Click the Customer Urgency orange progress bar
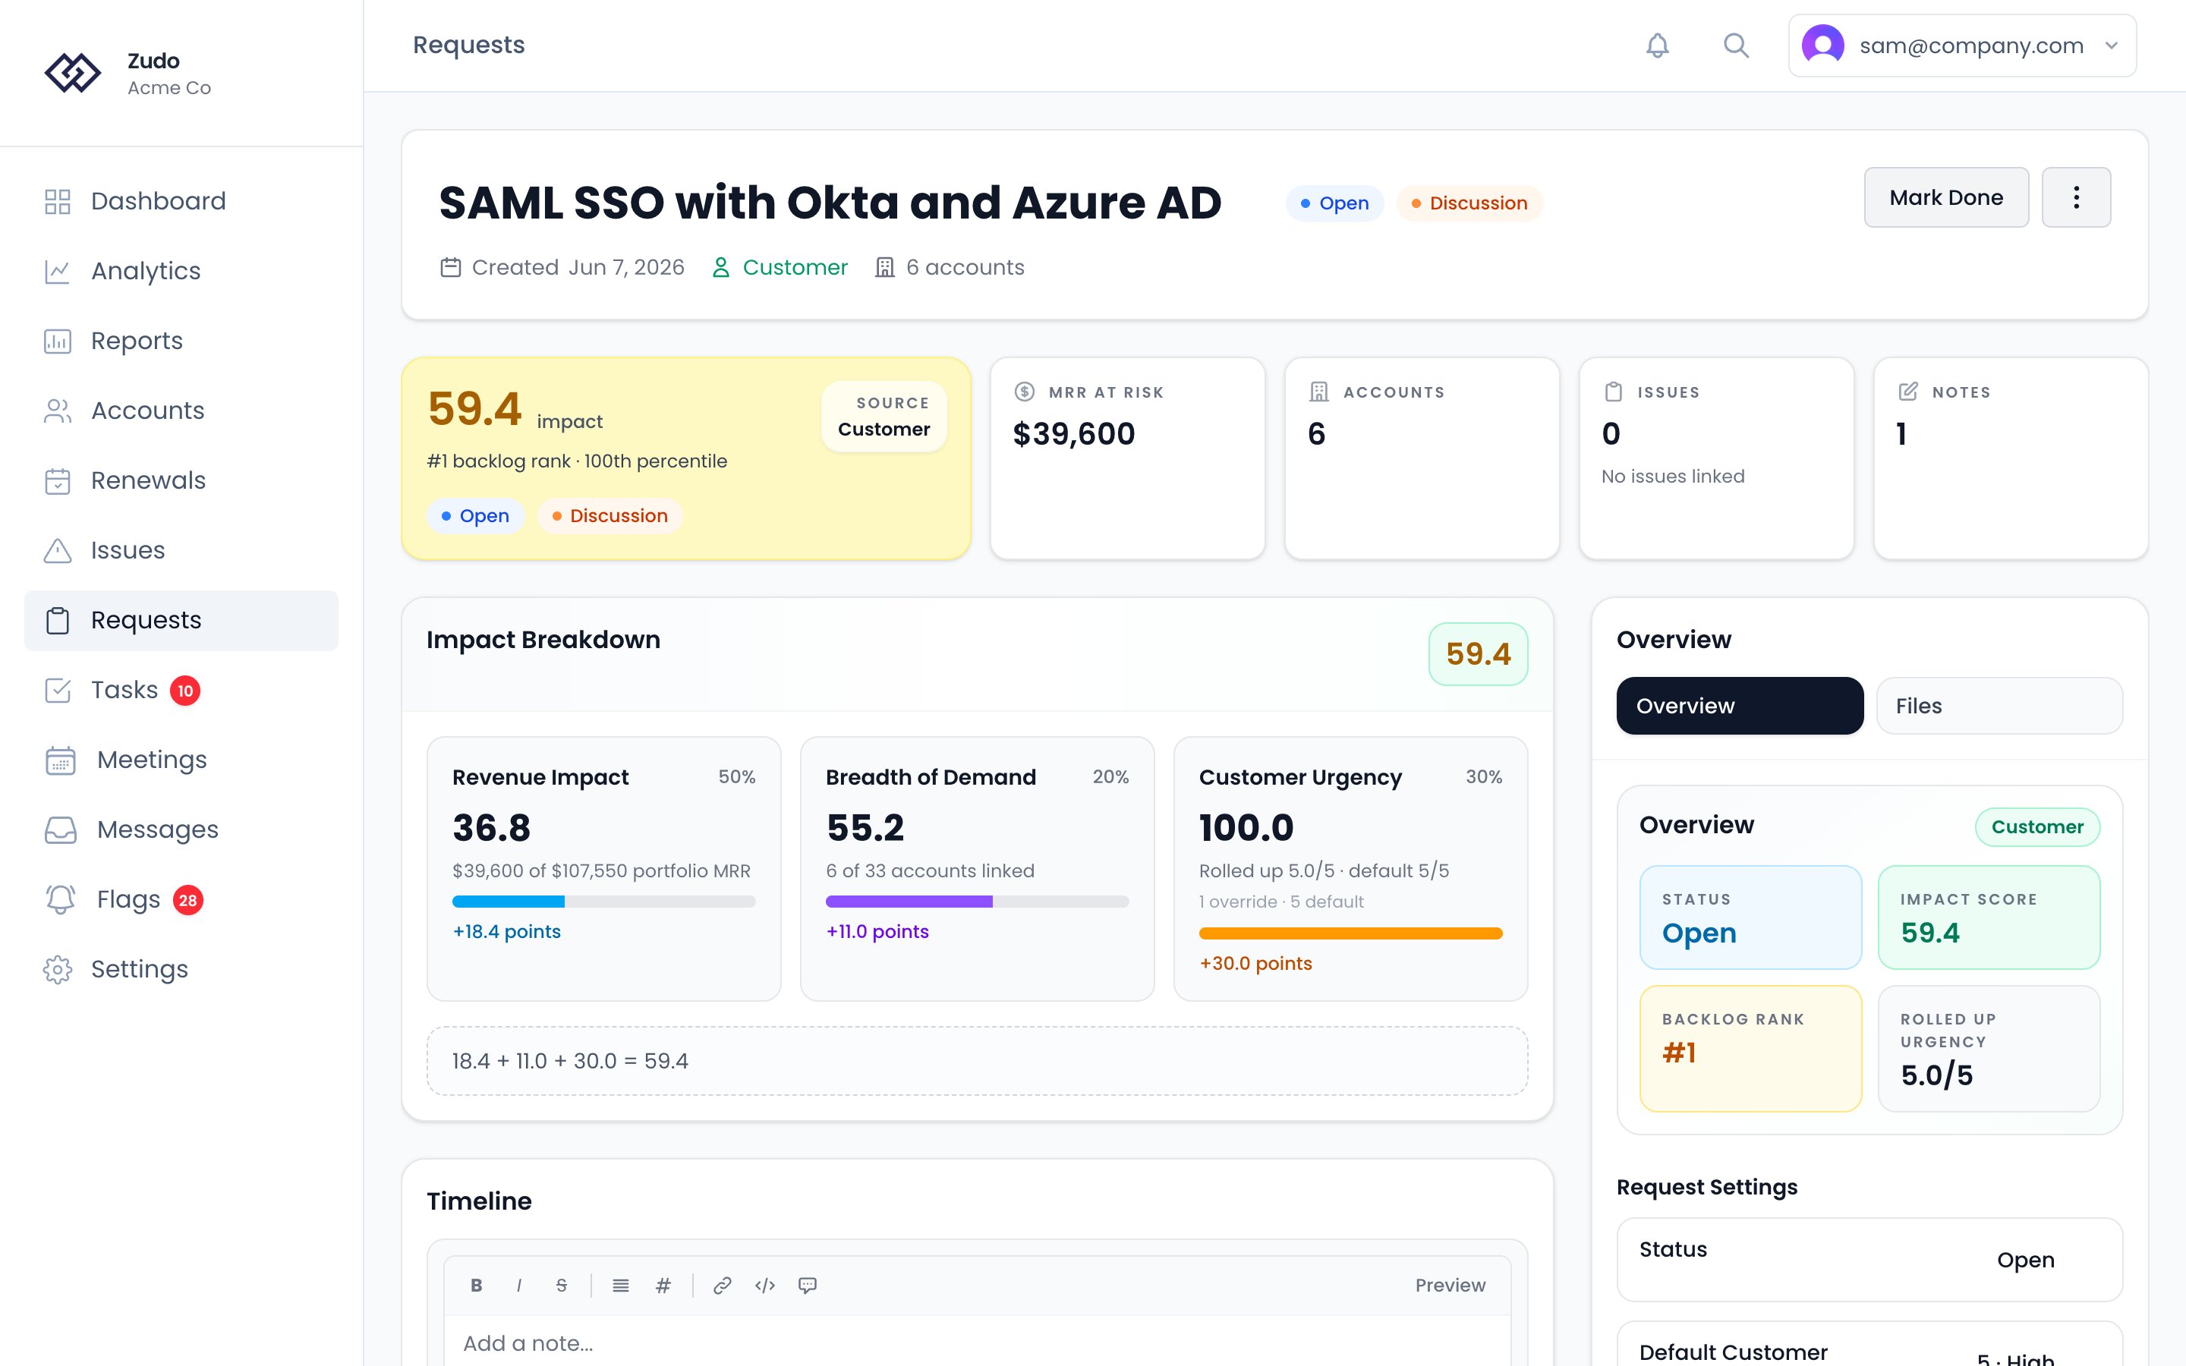The image size is (2186, 1366). coord(1350,933)
